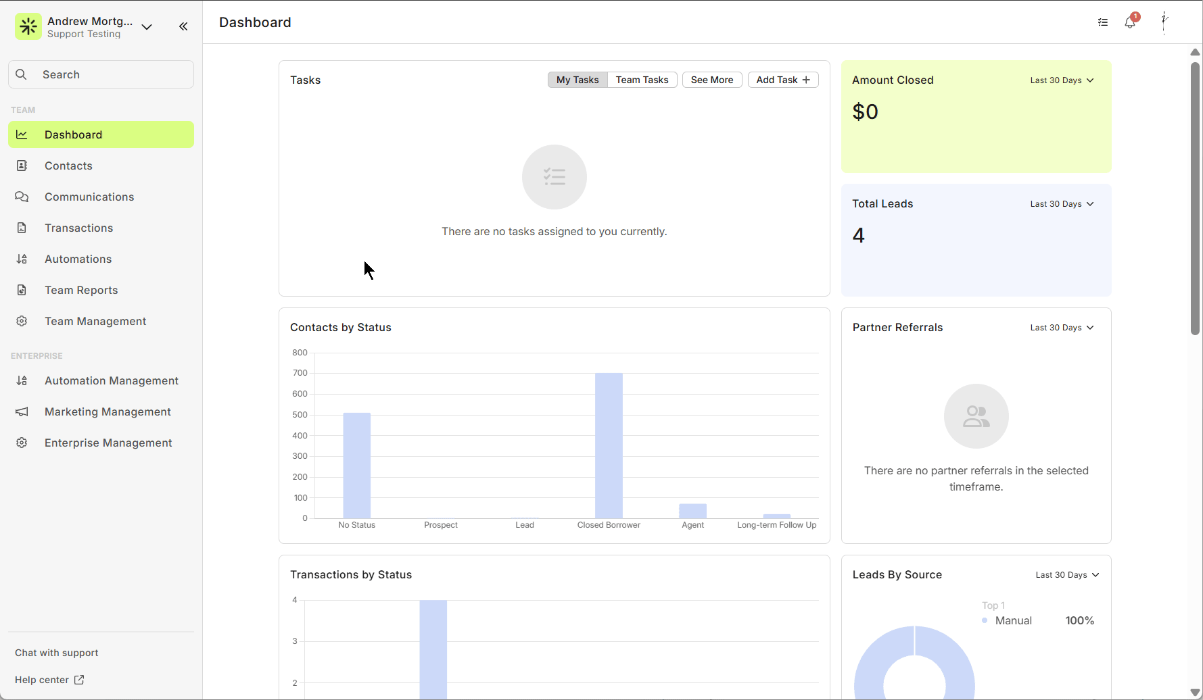Screen dimensions: 1203x700
Task: Click the Contacts icon in sidebar
Action: click(22, 166)
